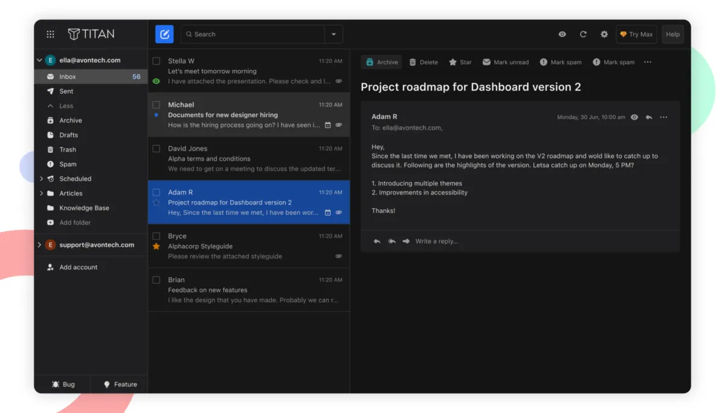Click the blue compose email icon
Image resolution: width=725 pixels, height=413 pixels.
coord(164,34)
